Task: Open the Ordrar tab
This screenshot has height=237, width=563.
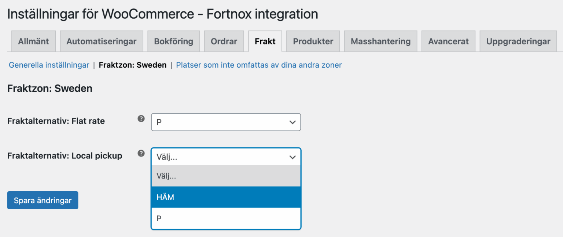Action: [224, 41]
